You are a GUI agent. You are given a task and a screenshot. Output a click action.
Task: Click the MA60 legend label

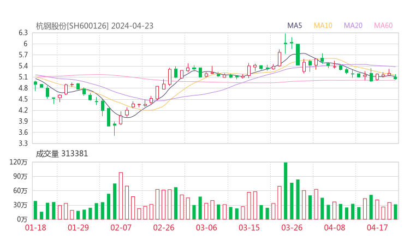(383, 26)
